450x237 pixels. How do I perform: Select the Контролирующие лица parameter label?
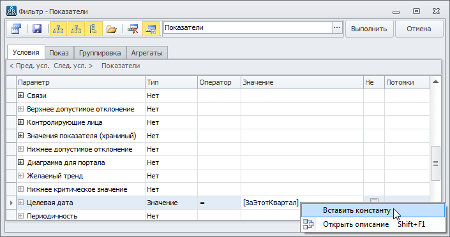[x=64, y=122]
